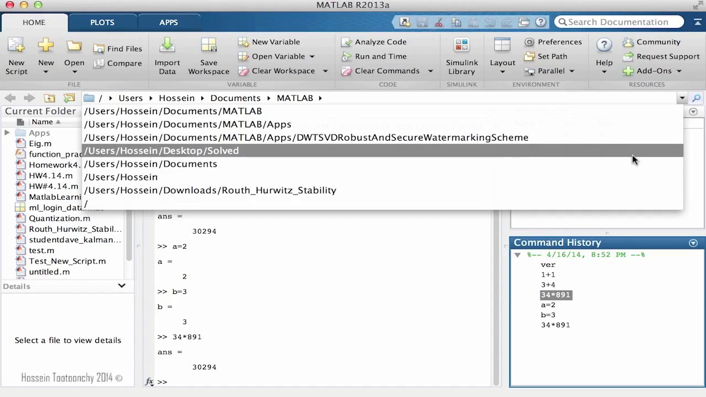Viewport: 706px width, 397px height.
Task: Click the up one level folder icon
Action: coord(49,98)
